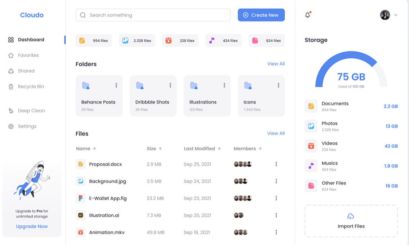Click the Search something input field

(x=153, y=15)
